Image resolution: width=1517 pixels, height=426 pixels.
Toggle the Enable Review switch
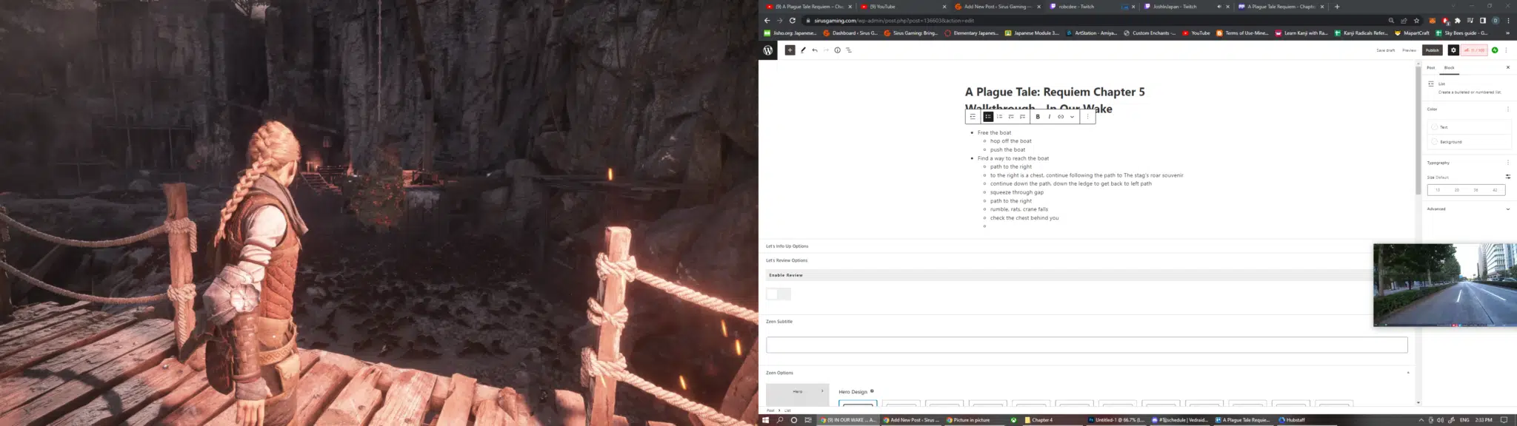(x=778, y=294)
